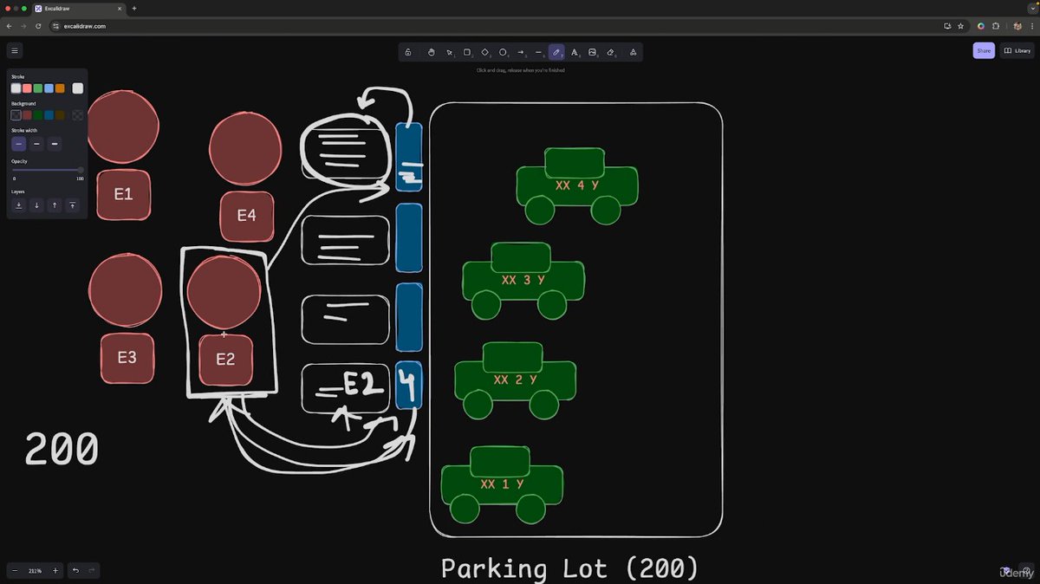Open the Library panel
Screen dimensions: 1040x584
click(x=1017, y=50)
